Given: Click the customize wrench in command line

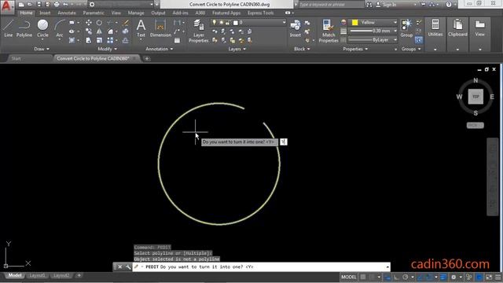Looking at the screenshot, I should pos(128,266).
